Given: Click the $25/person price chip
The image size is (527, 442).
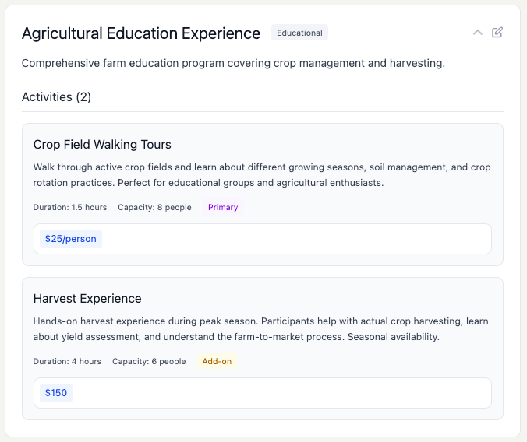Looking at the screenshot, I should [x=71, y=239].
